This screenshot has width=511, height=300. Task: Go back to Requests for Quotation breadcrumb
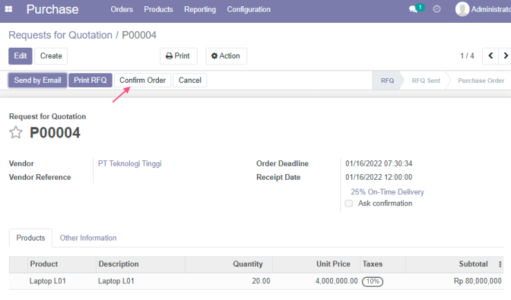(60, 35)
